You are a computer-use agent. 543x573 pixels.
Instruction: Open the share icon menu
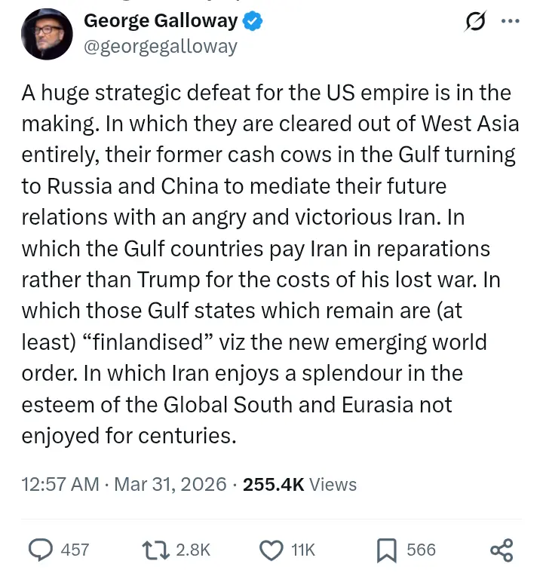pyautogui.click(x=502, y=550)
